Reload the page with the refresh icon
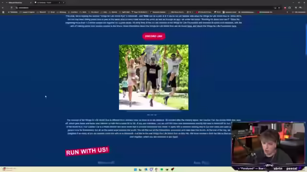 point(12,8)
